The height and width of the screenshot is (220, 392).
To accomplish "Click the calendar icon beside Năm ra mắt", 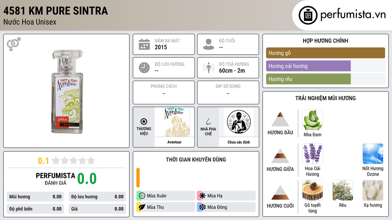I will click(144, 44).
